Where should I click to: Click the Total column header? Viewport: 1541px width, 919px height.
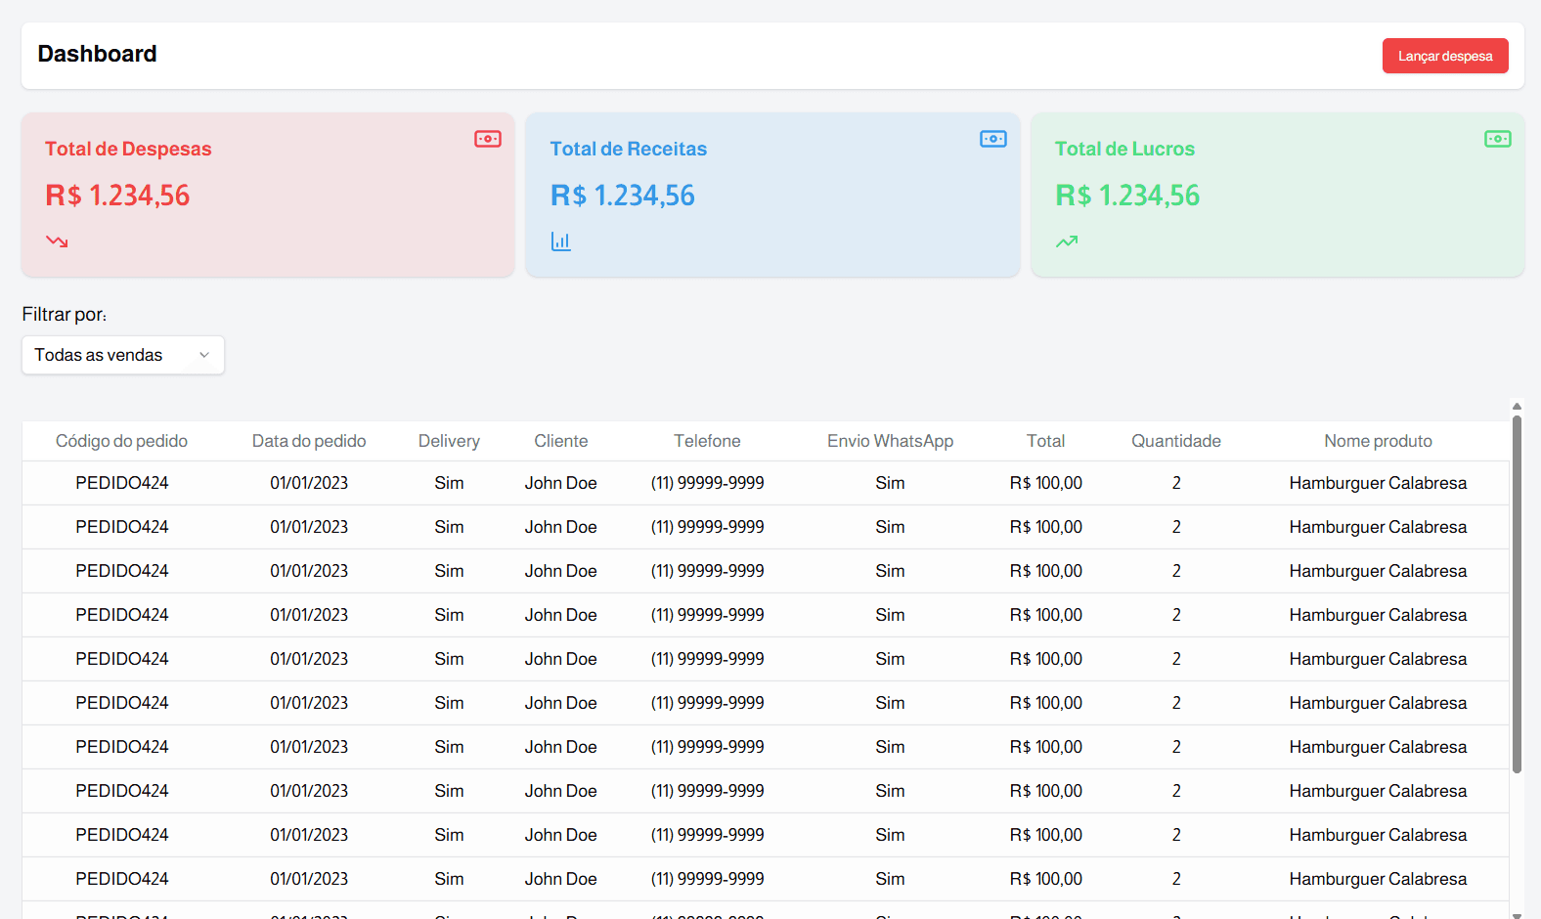tap(1045, 441)
